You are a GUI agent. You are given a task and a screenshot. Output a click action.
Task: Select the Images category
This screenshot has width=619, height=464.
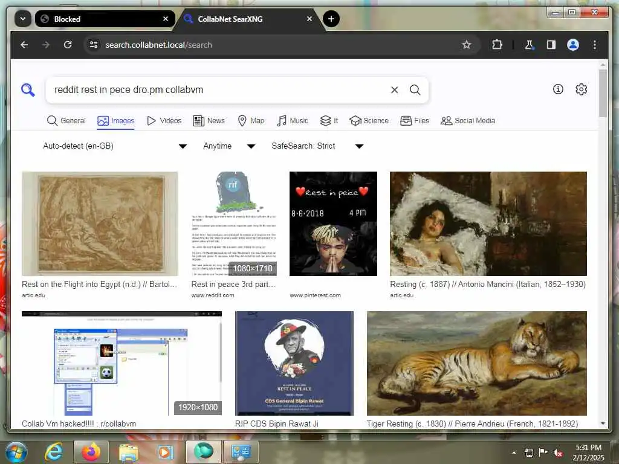pos(115,121)
